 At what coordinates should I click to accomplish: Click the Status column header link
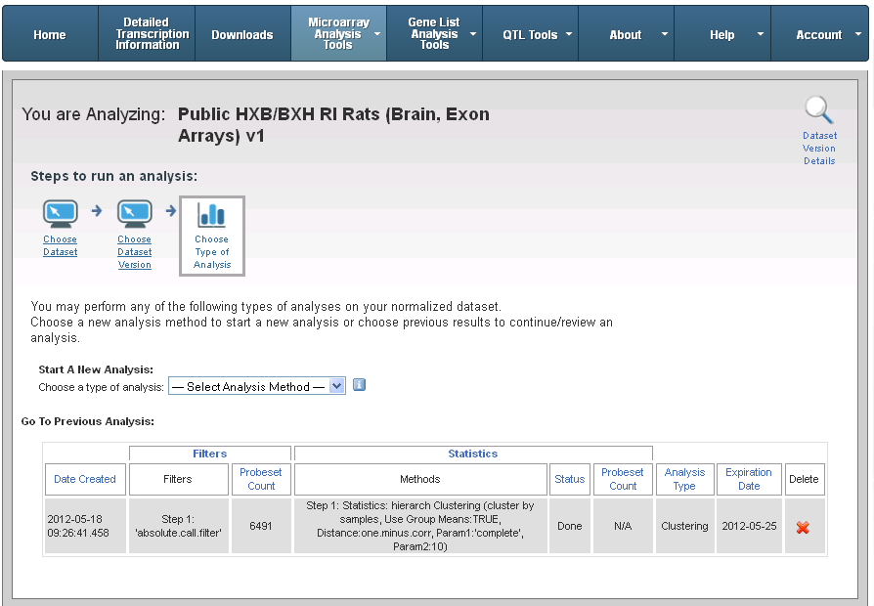click(569, 479)
